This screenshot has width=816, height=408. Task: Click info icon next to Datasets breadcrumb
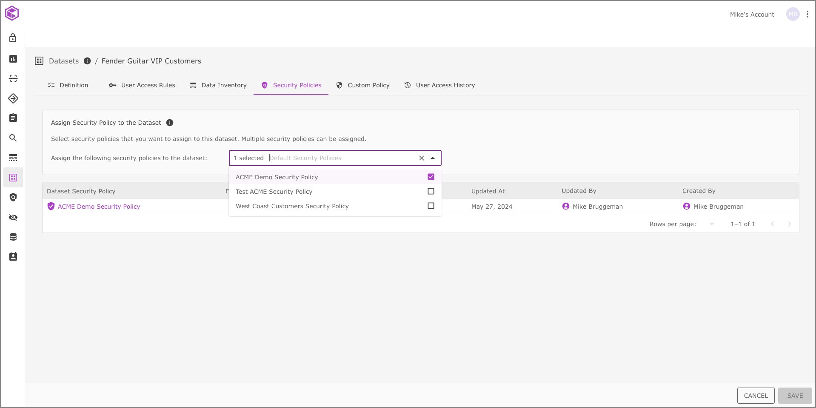coord(87,61)
